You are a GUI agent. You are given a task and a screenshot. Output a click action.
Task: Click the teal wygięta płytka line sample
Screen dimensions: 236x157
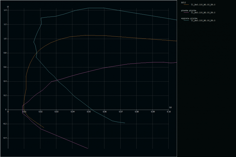click(186, 21)
